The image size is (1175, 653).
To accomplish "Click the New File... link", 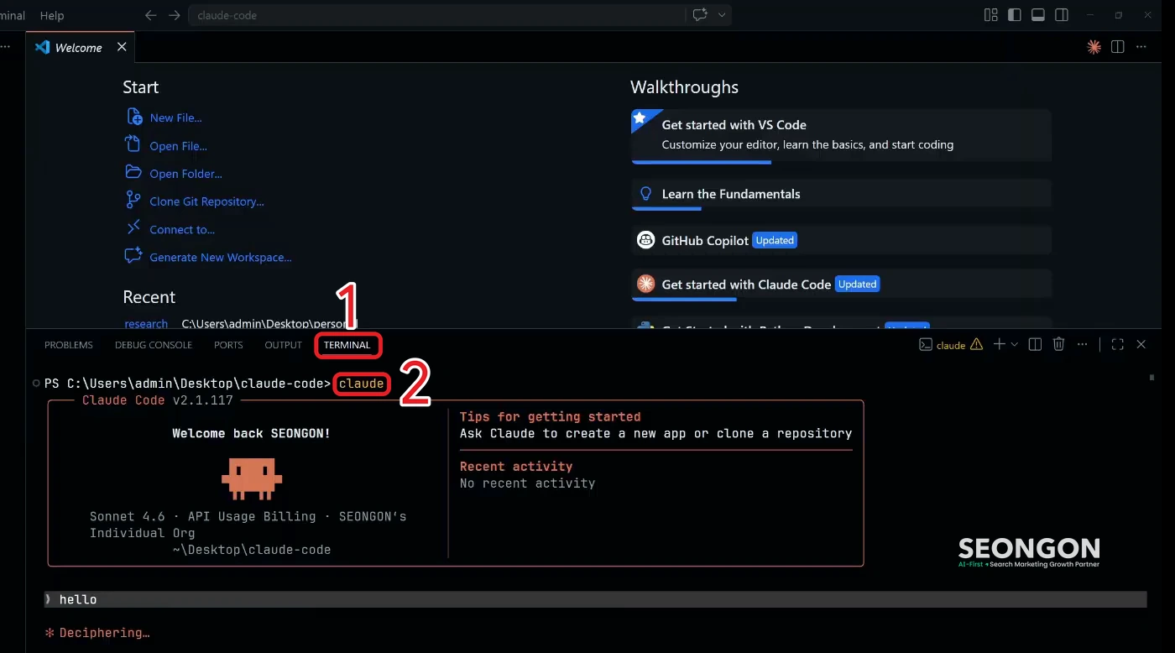I will coord(175,118).
